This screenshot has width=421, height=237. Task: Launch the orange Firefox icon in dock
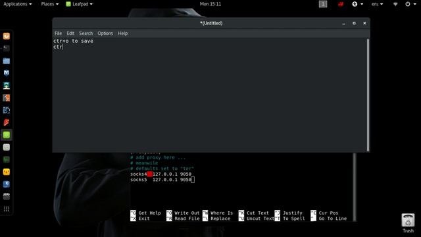click(x=7, y=36)
